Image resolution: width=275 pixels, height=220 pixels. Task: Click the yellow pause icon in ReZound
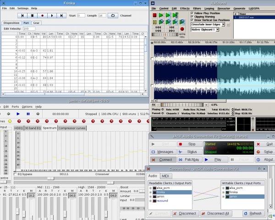coord(154,21)
